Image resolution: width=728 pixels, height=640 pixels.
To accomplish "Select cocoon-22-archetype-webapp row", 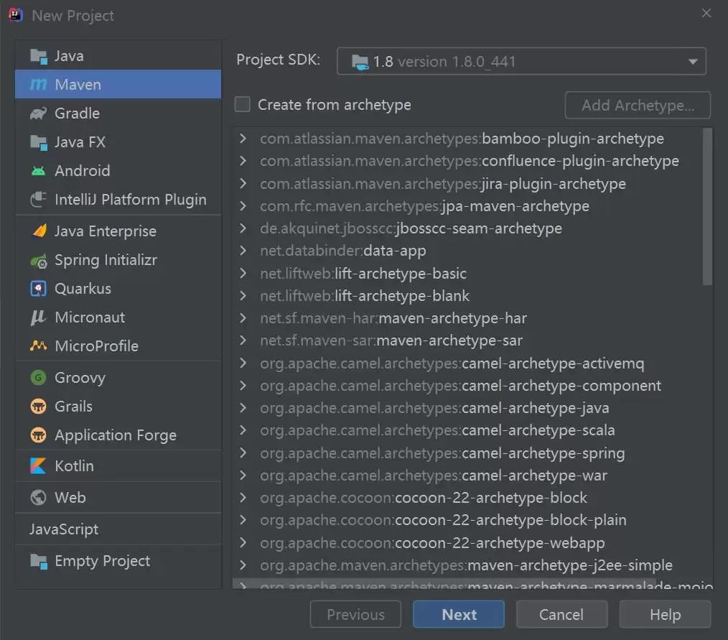I will [469, 542].
